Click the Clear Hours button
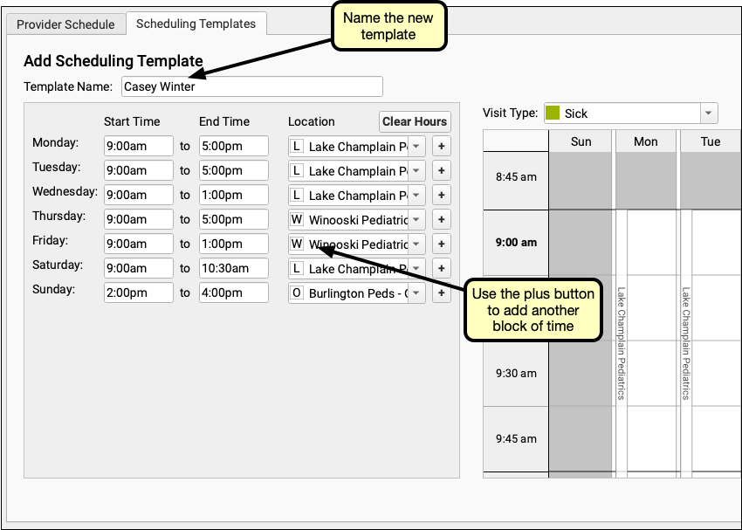 pos(415,121)
